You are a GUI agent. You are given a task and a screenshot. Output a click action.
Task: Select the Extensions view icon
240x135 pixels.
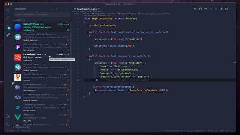point(8,35)
